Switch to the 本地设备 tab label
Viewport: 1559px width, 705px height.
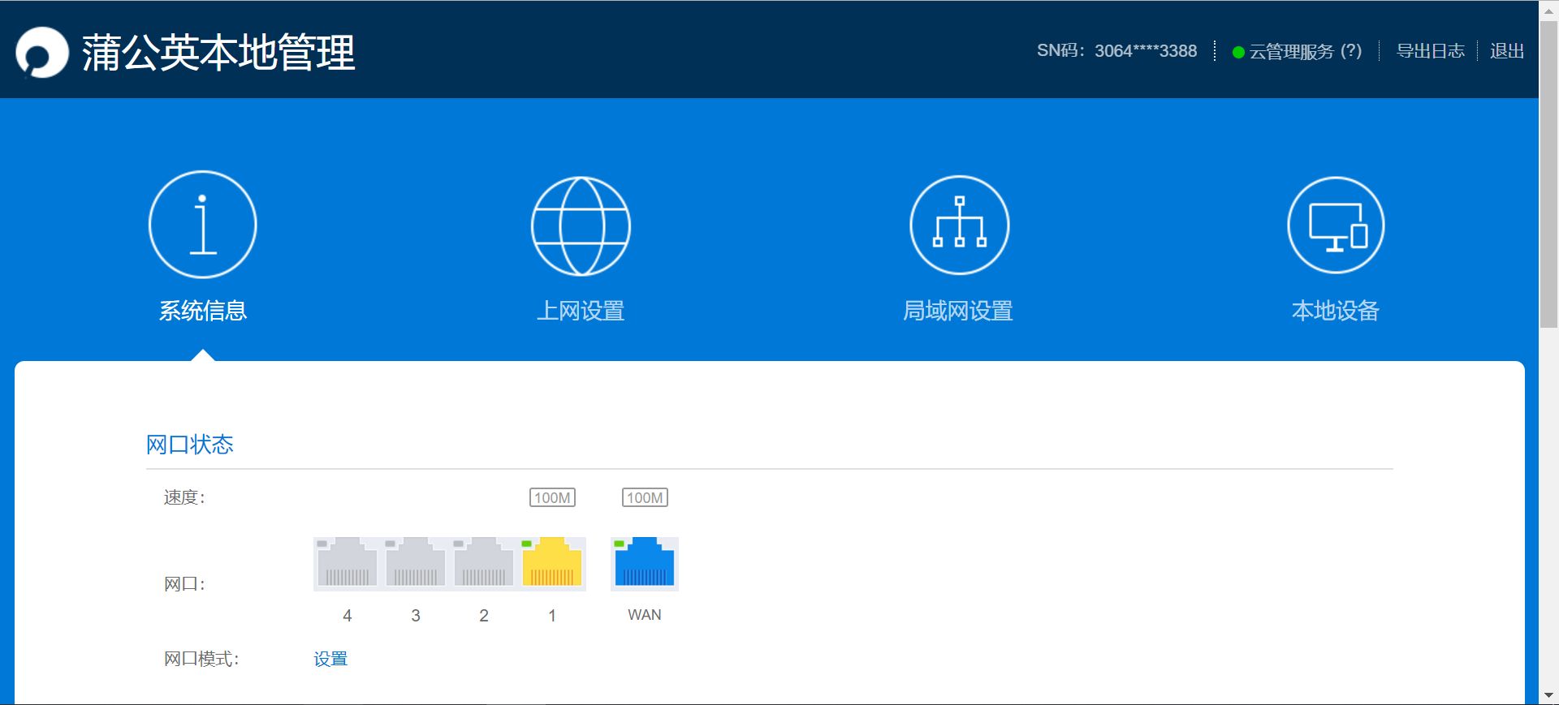(x=1336, y=311)
